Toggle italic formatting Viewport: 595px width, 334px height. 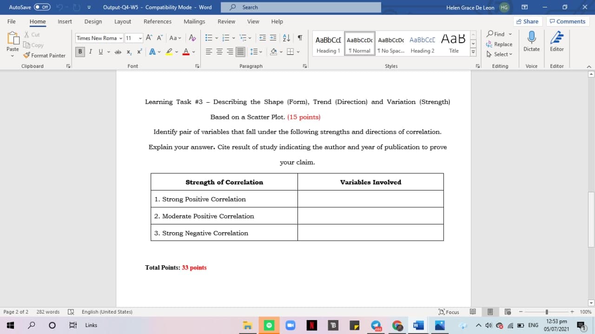click(x=90, y=52)
